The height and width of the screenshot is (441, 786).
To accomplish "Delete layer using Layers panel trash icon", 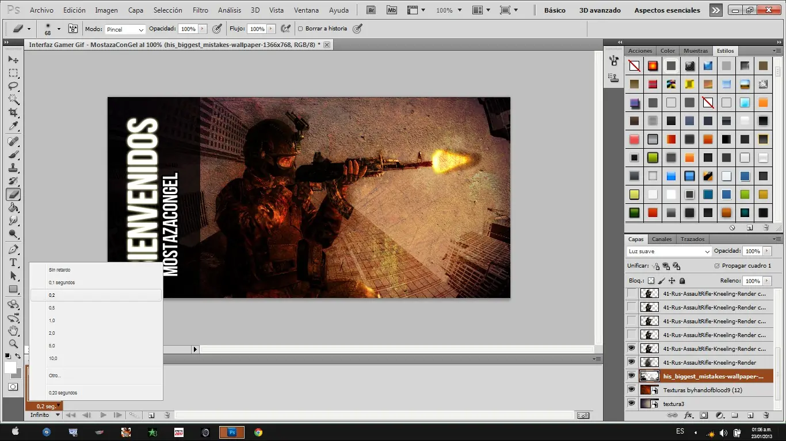I will [766, 415].
